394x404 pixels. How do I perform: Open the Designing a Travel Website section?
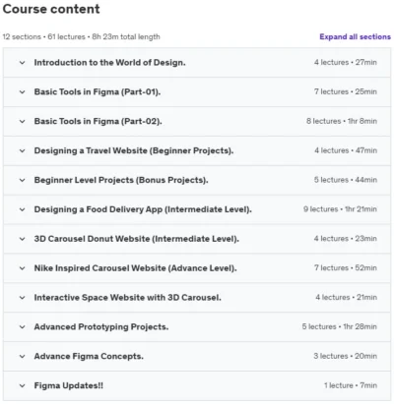(x=197, y=150)
